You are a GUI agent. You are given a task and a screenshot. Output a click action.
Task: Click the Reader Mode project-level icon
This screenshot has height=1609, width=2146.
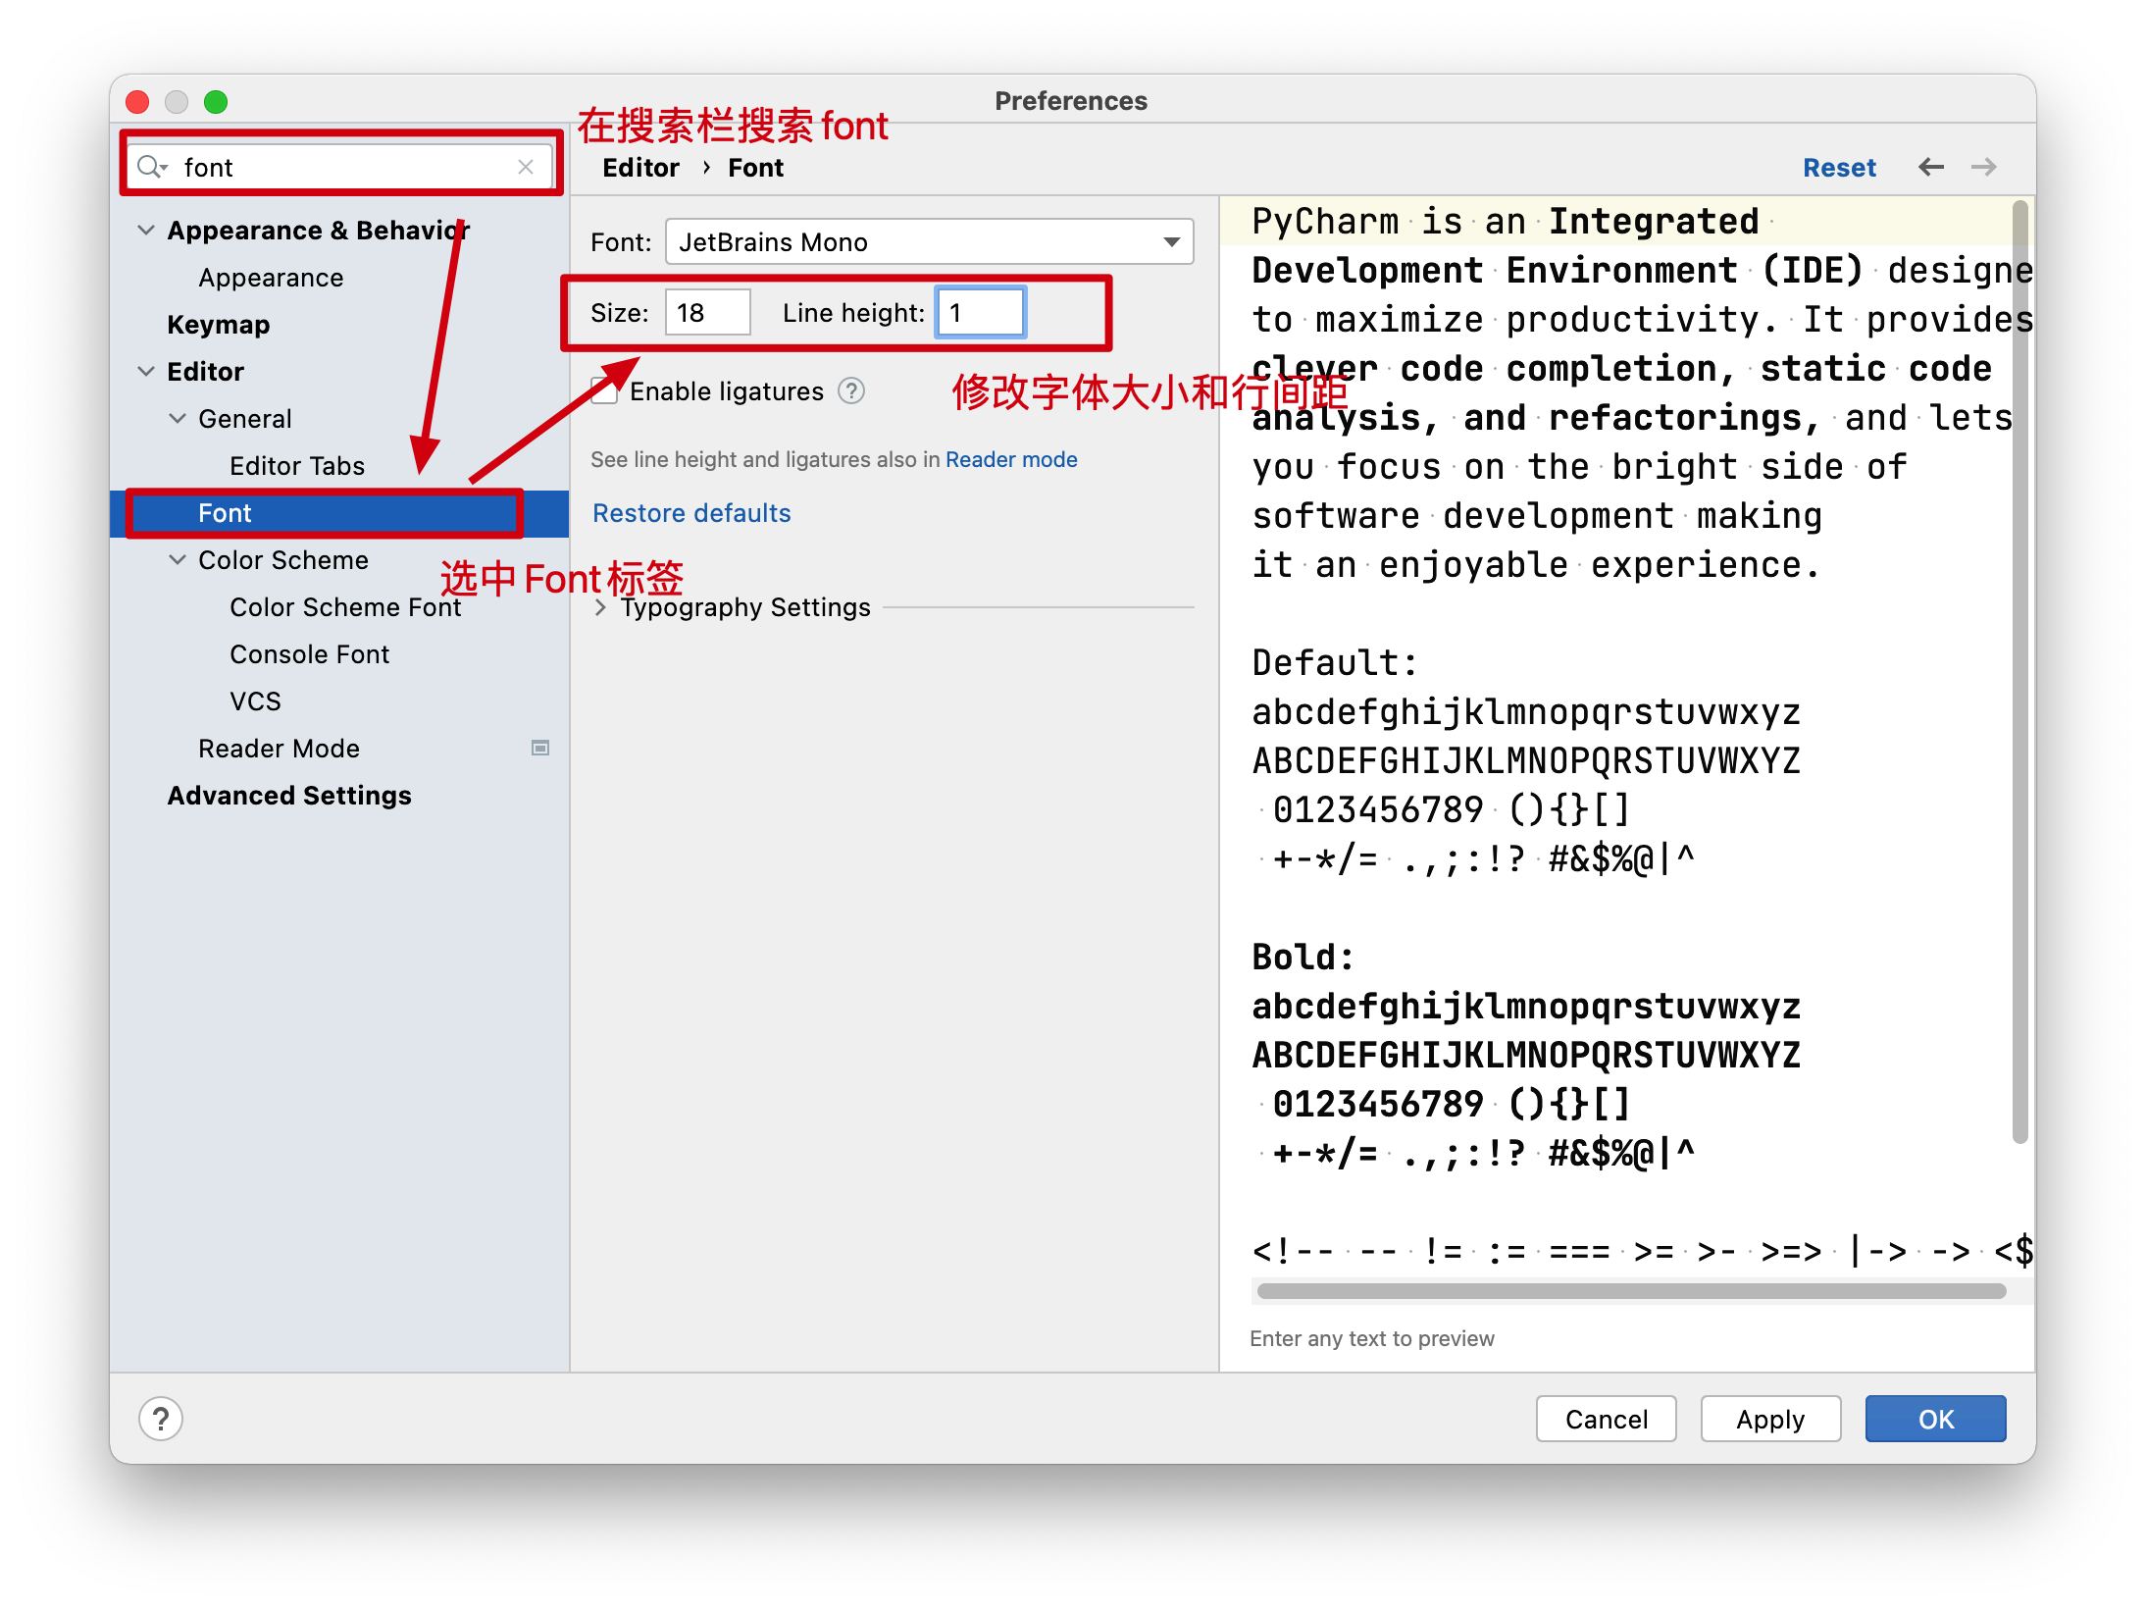[539, 749]
